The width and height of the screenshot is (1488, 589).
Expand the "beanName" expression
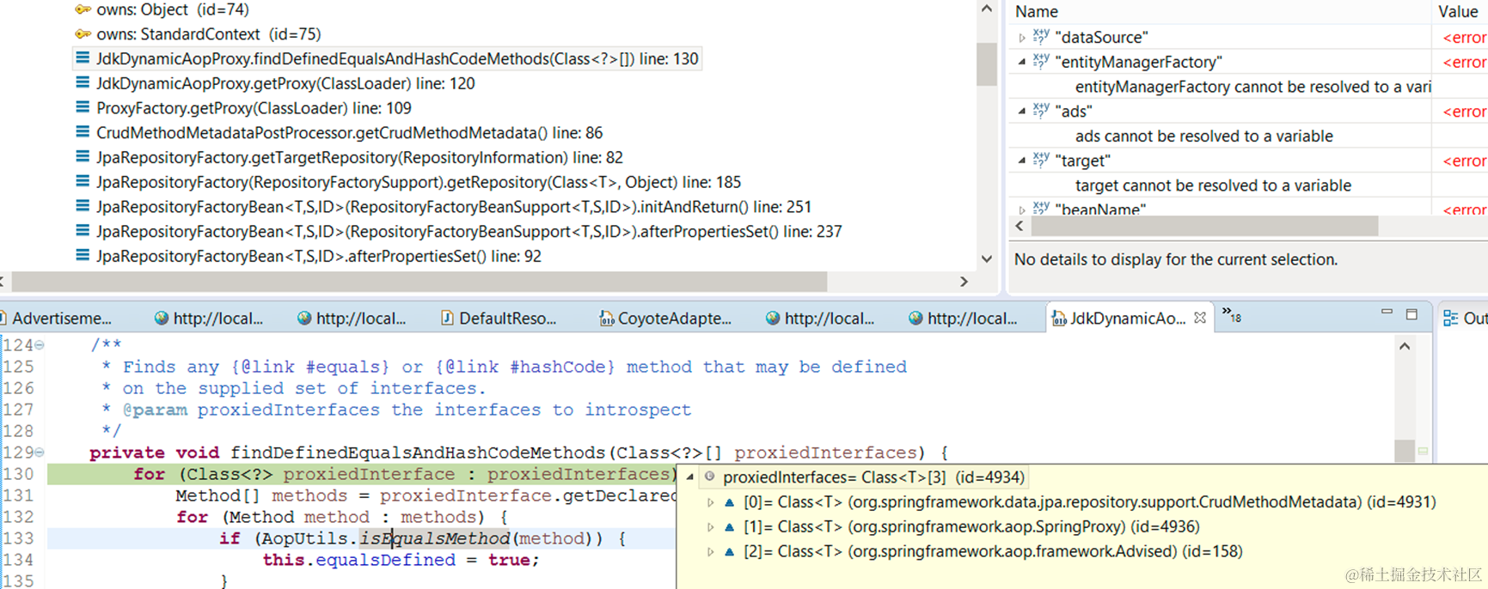pyautogui.click(x=1021, y=209)
